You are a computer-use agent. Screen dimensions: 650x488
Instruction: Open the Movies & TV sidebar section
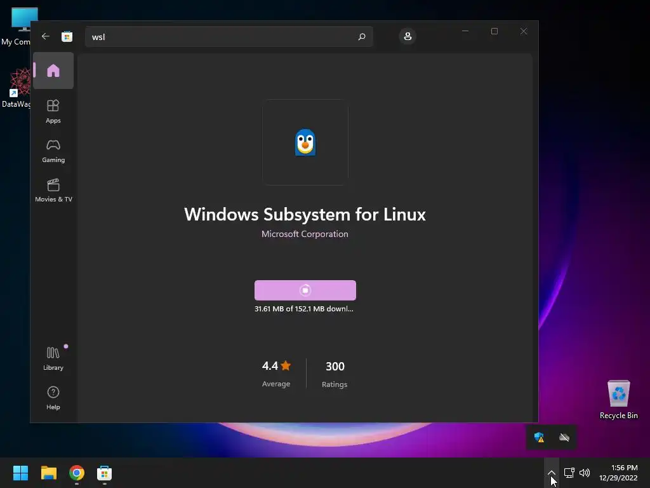(53, 191)
